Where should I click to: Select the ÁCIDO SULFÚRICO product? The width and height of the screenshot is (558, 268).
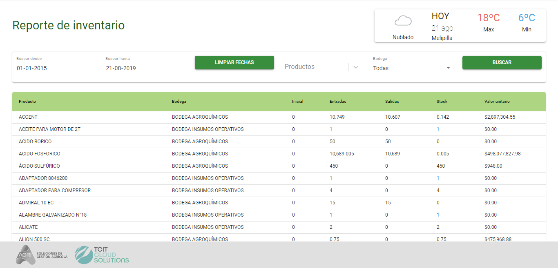(x=39, y=166)
